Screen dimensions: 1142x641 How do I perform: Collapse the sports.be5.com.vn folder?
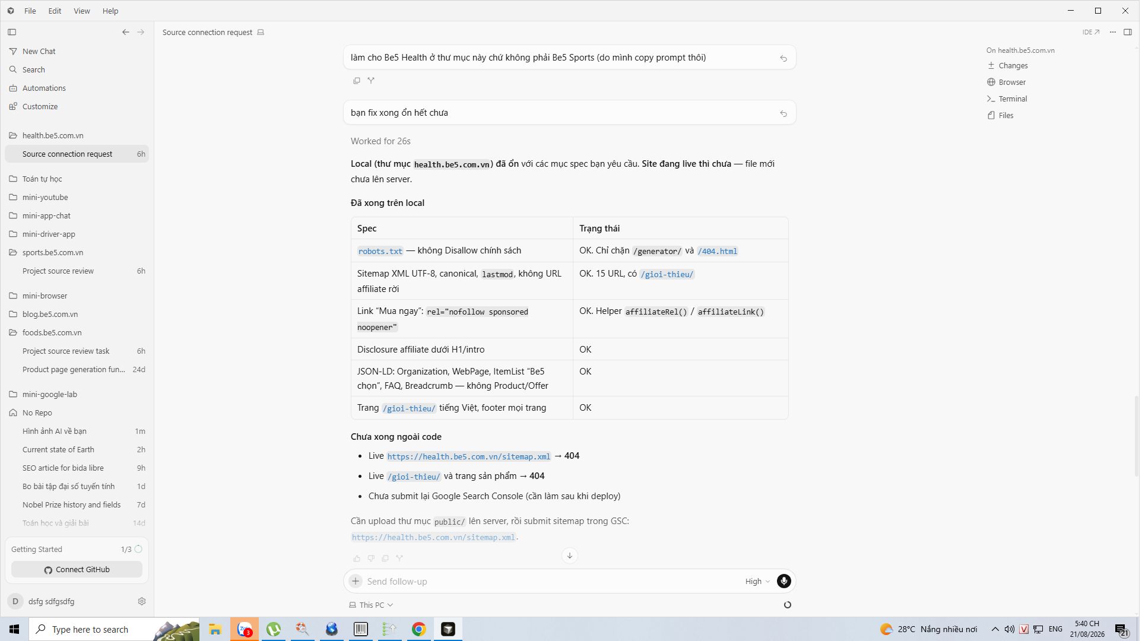pyautogui.click(x=77, y=253)
